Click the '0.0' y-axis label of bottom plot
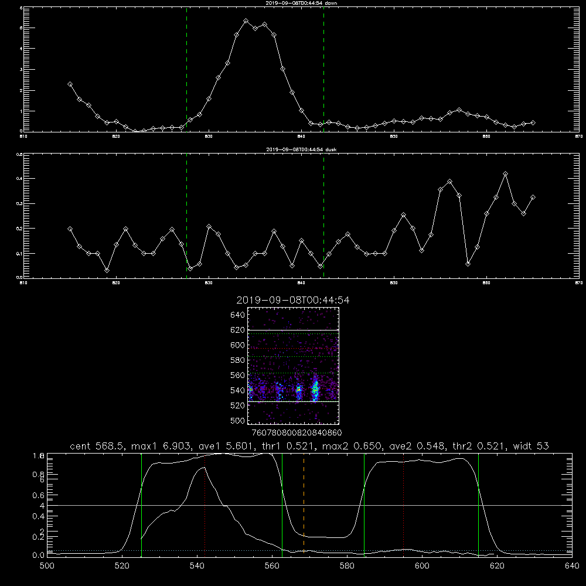 (x=39, y=556)
